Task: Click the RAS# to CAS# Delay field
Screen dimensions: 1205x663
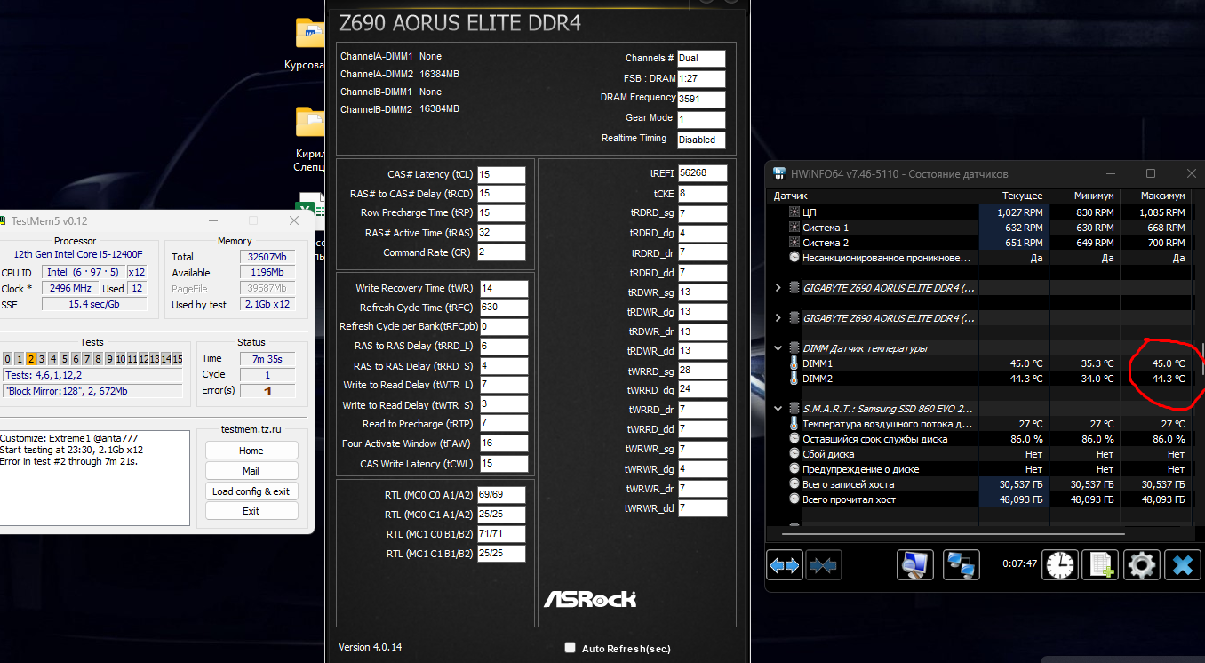Action: coord(501,194)
